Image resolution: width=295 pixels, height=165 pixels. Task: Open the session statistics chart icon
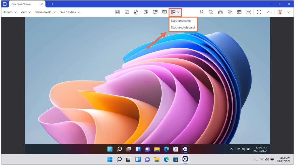118,12
